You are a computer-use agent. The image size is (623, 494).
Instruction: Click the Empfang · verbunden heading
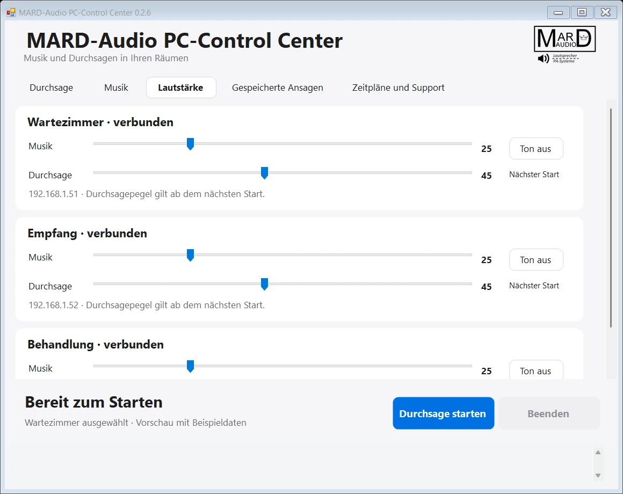point(87,234)
